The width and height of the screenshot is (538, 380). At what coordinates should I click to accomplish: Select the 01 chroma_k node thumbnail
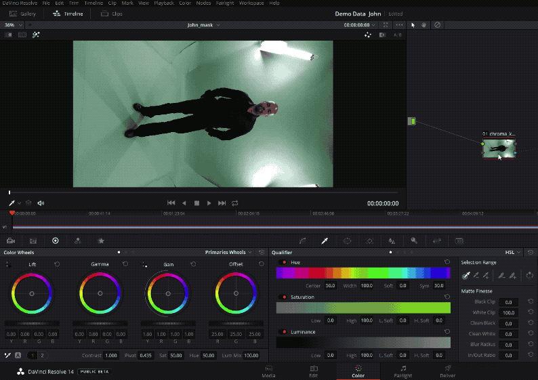[x=499, y=148]
